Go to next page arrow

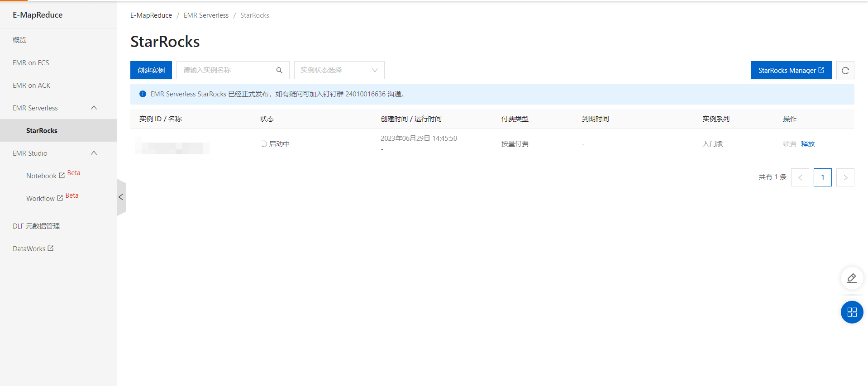[x=845, y=177]
